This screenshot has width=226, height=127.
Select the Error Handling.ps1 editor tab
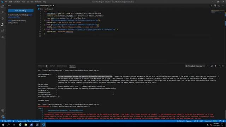(x=46, y=6)
